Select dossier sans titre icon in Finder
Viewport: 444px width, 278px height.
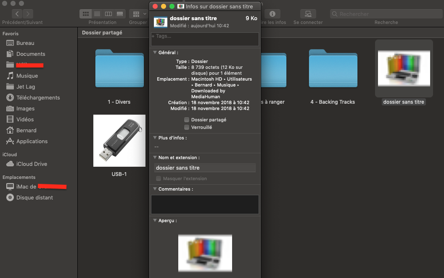pos(404,68)
